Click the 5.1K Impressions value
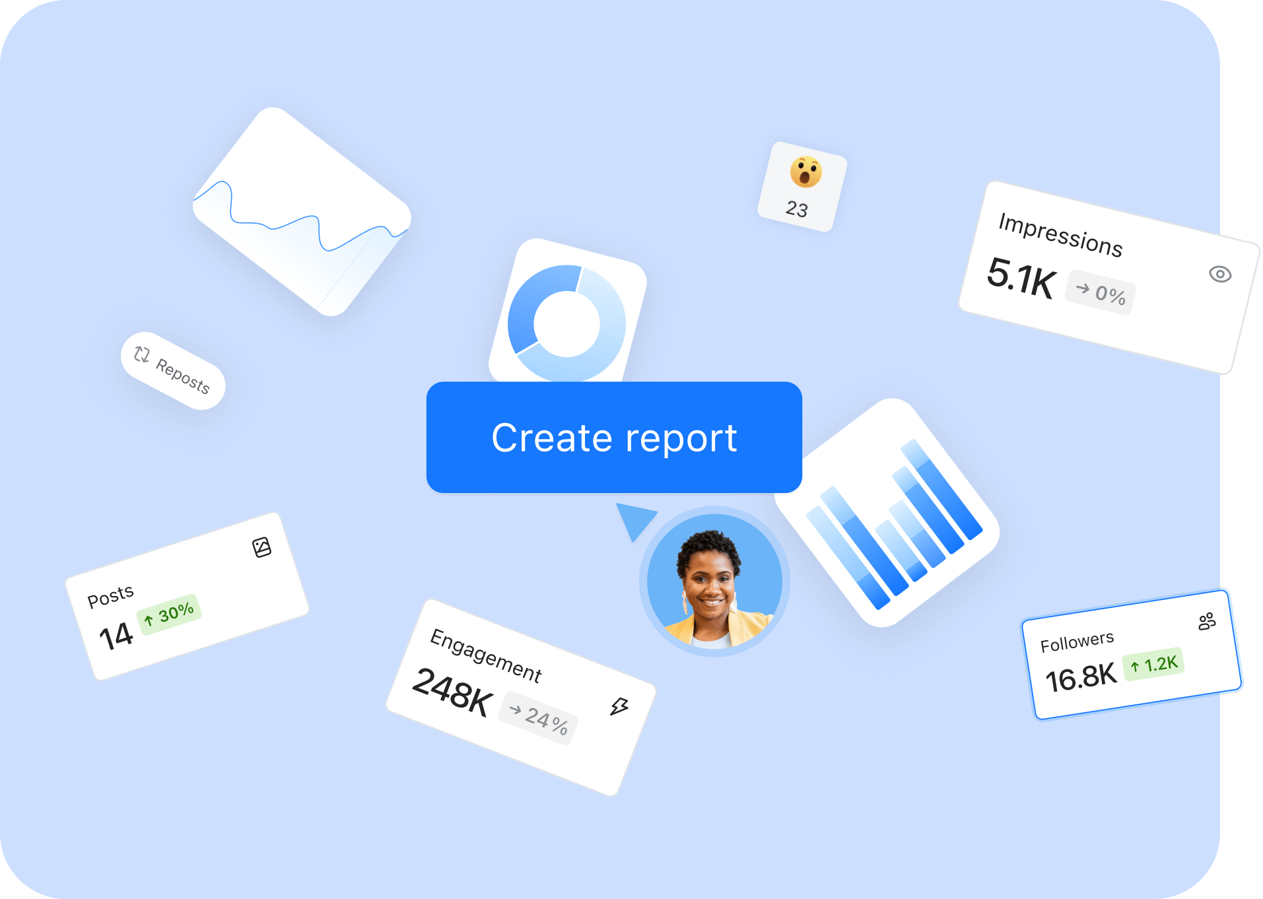Screen dimensions: 1263x899 (x=1021, y=278)
